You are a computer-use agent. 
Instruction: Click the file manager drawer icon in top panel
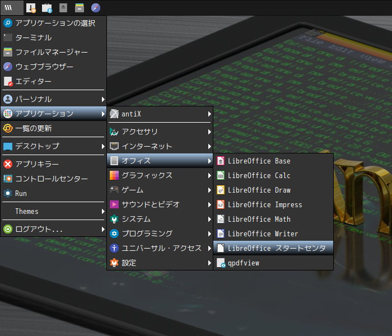(80, 8)
